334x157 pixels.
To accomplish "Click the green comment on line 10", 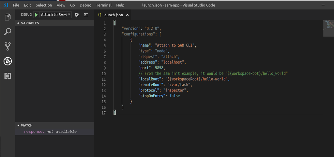I will click(x=213, y=73).
